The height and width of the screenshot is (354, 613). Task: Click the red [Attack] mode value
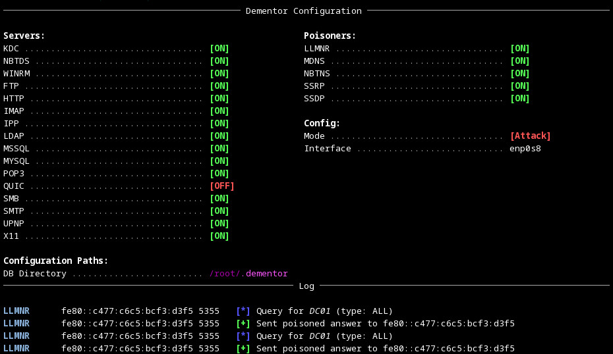pos(530,136)
